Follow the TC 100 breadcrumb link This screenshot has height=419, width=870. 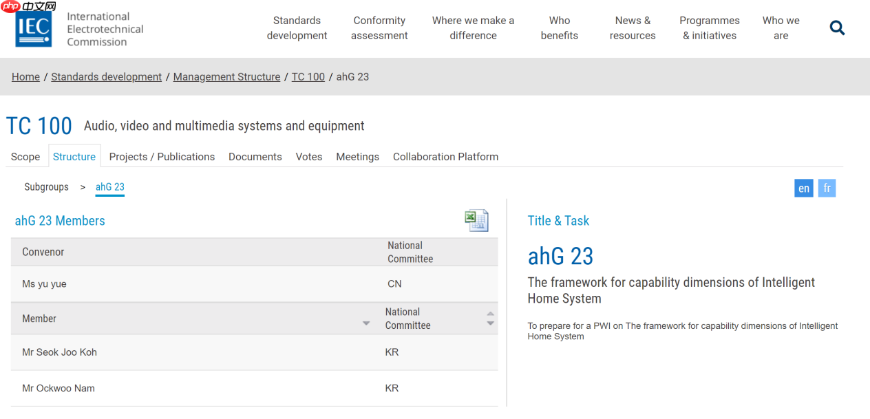click(308, 77)
